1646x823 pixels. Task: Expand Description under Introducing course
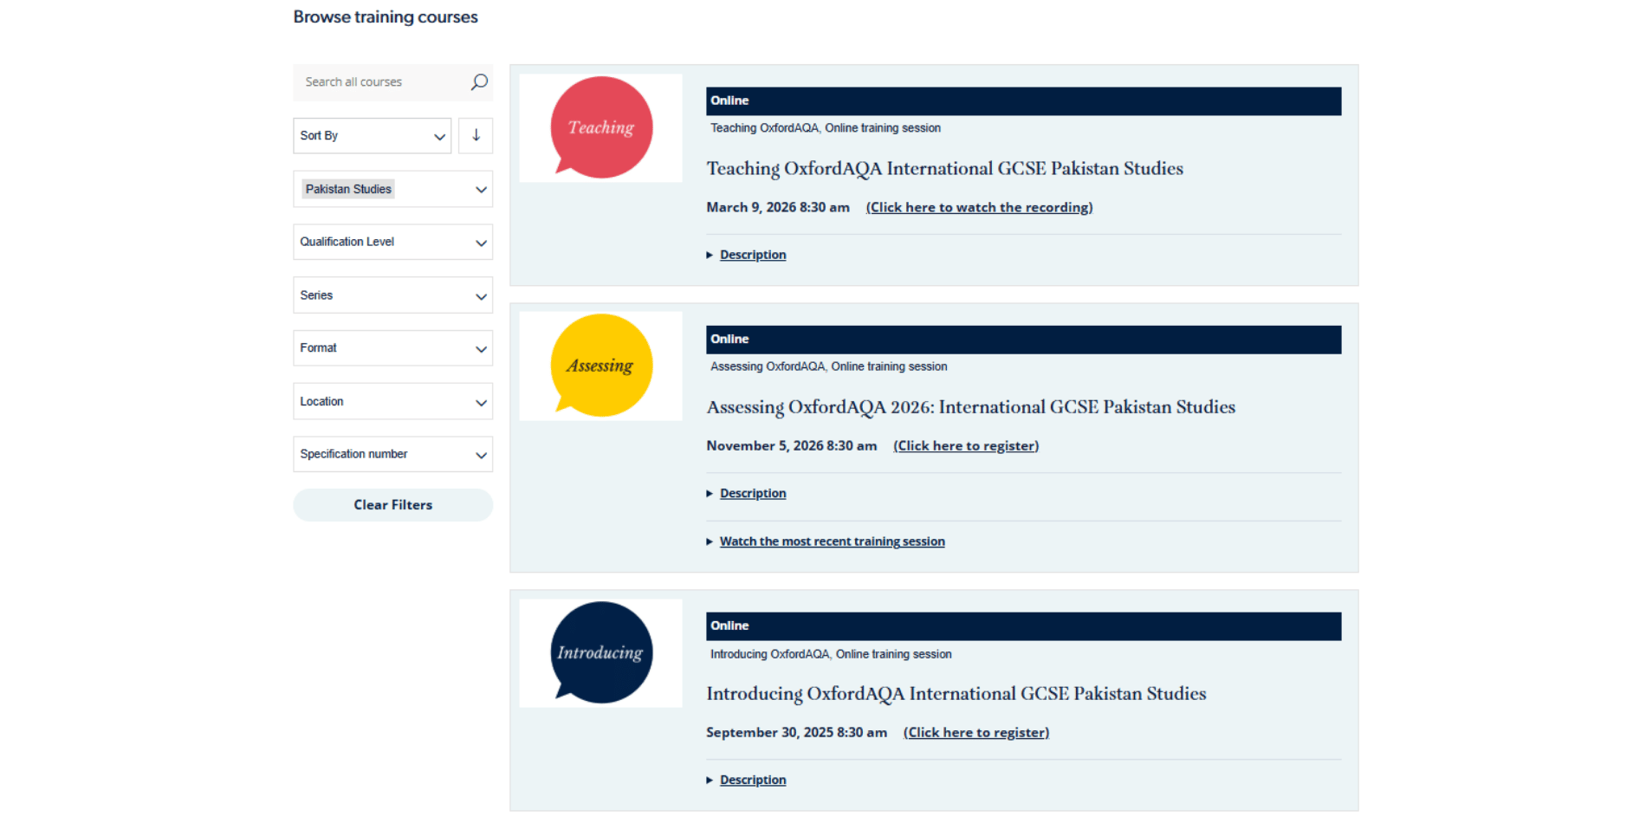(753, 781)
